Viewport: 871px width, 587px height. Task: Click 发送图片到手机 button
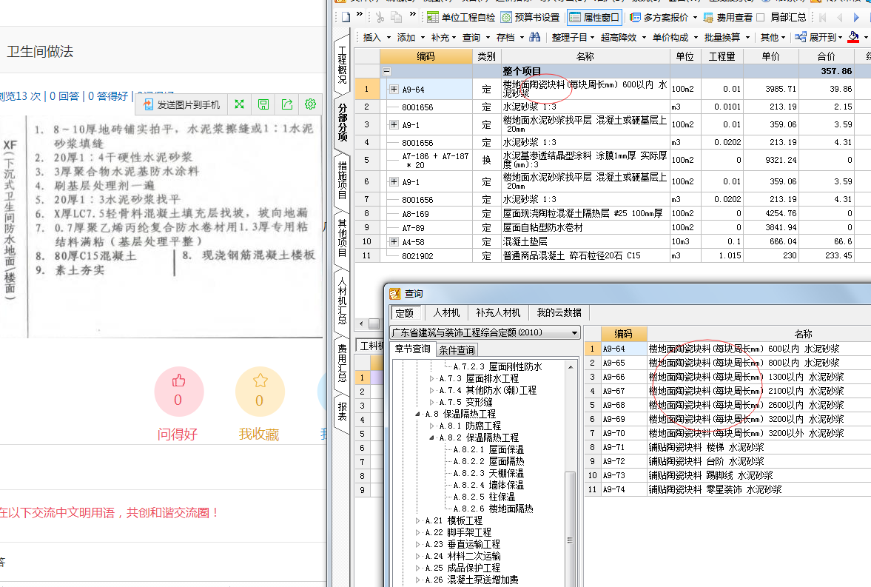tap(182, 104)
